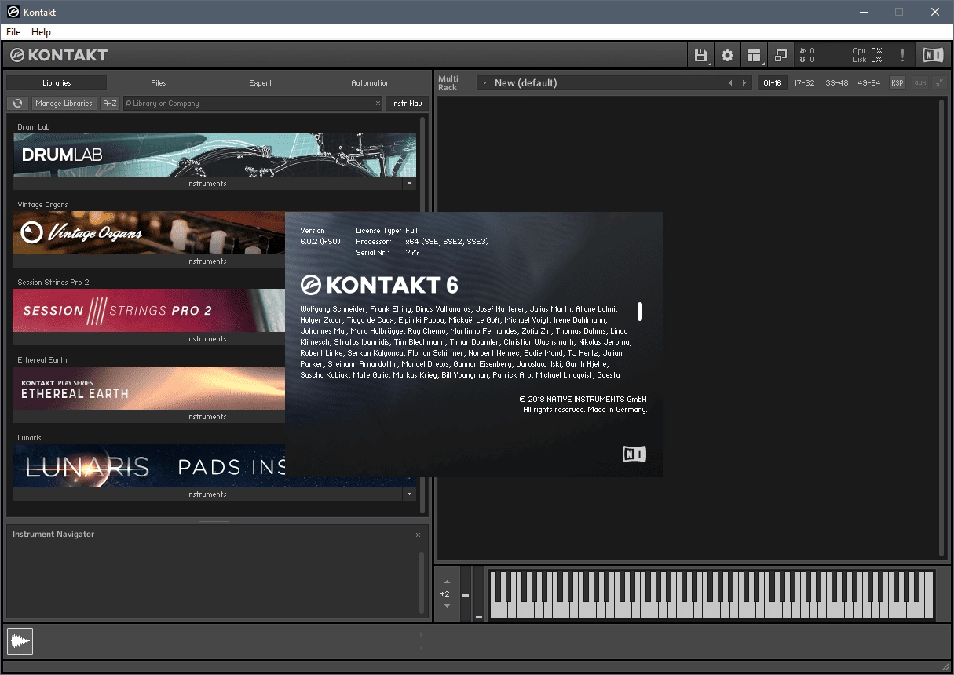Switch to the Libraries tab

click(x=57, y=82)
